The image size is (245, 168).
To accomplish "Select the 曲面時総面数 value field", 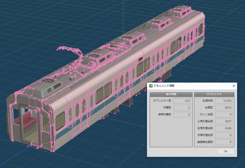I will (x=224, y=142).
